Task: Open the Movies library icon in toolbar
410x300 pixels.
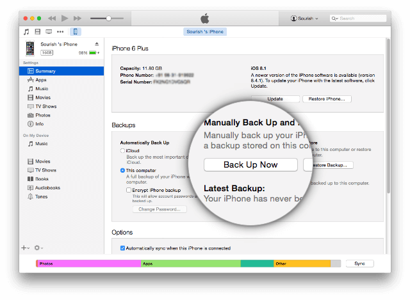Action: tap(38, 32)
